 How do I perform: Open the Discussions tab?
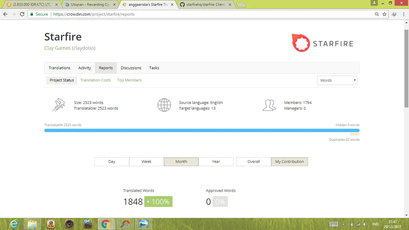coord(131,68)
